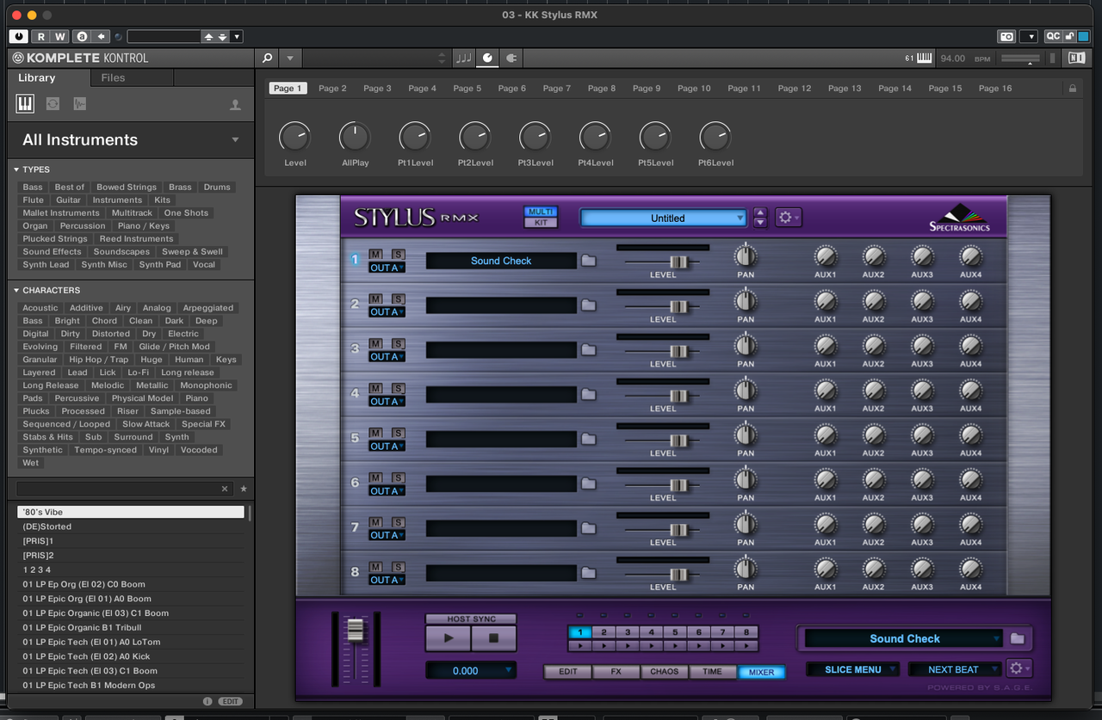The height and width of the screenshot is (720, 1102).
Task: Open the QC quick controls button
Action: coord(1053,36)
